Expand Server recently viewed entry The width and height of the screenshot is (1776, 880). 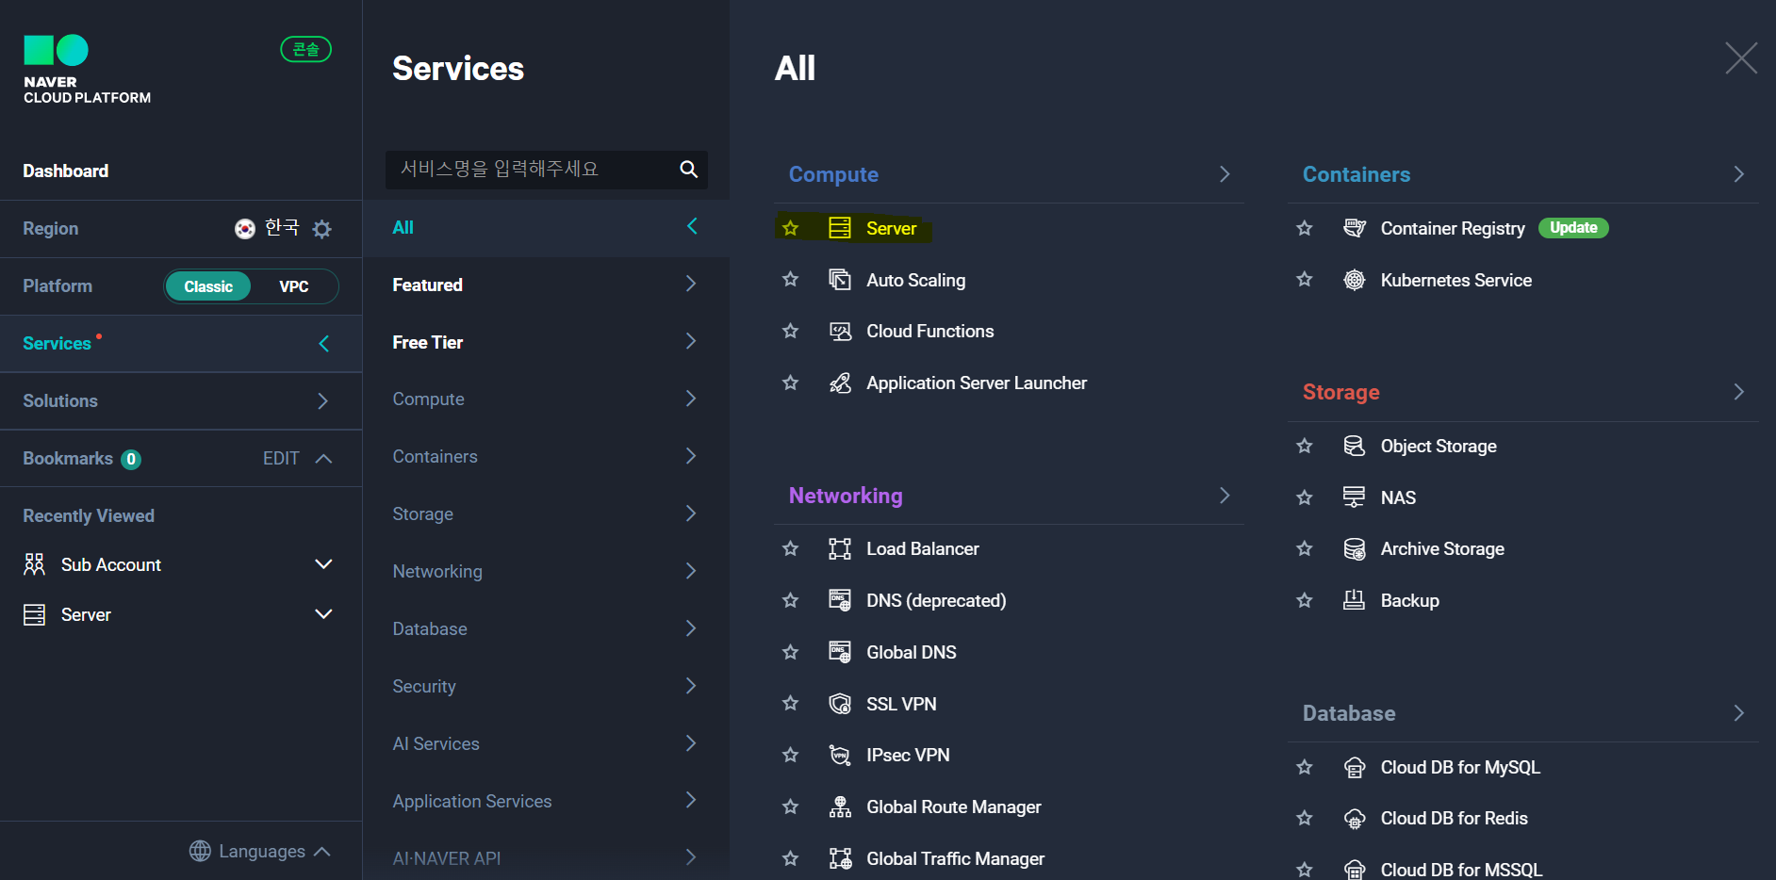point(323,614)
